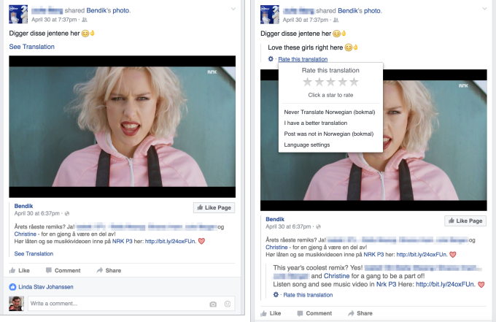Click Like action on left post
The image size is (496, 322).
pos(19,270)
